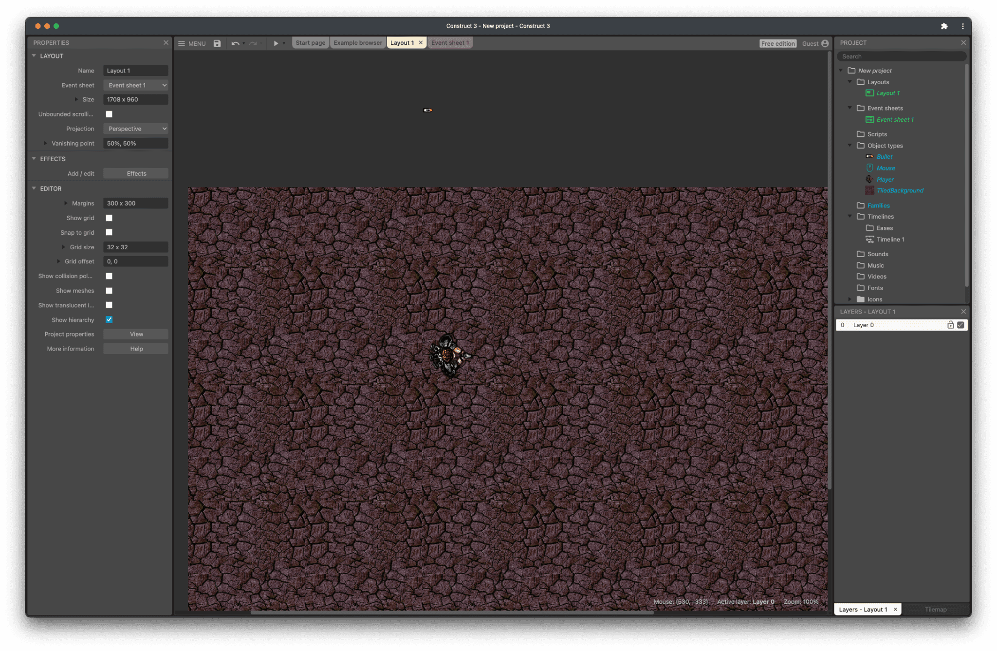
Task: Enable Snap to grid checkbox
Action: click(110, 233)
